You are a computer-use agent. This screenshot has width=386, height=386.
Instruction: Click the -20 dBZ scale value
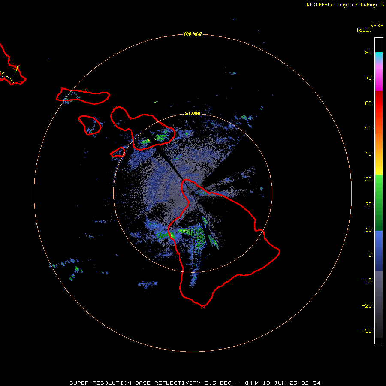click(367, 306)
